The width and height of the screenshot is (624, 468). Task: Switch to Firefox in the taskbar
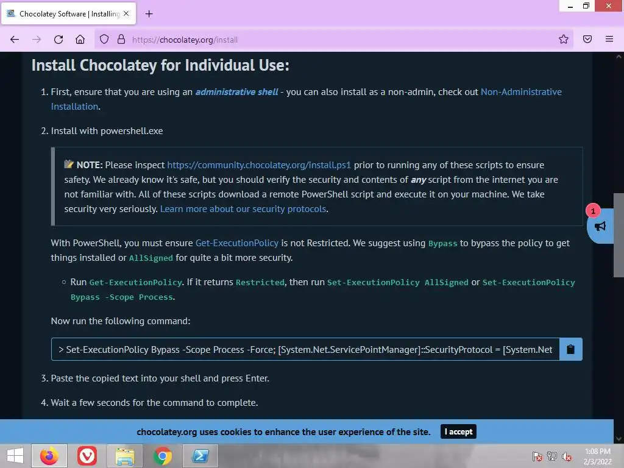pyautogui.click(x=49, y=456)
